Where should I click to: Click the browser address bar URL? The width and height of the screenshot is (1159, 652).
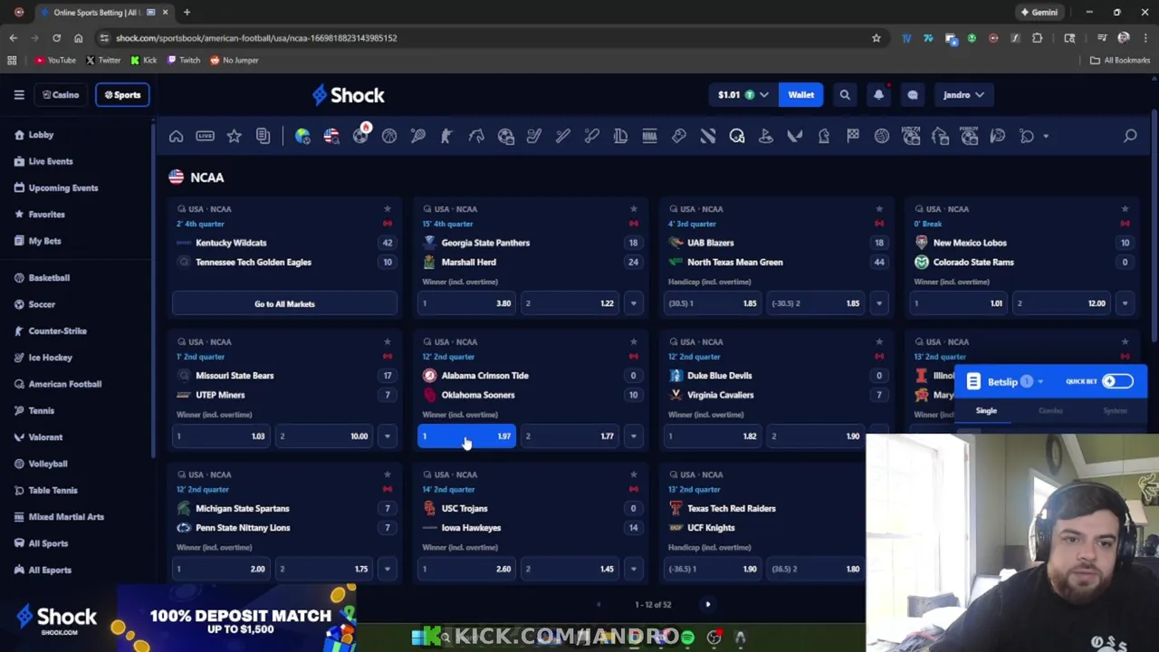[x=256, y=38]
